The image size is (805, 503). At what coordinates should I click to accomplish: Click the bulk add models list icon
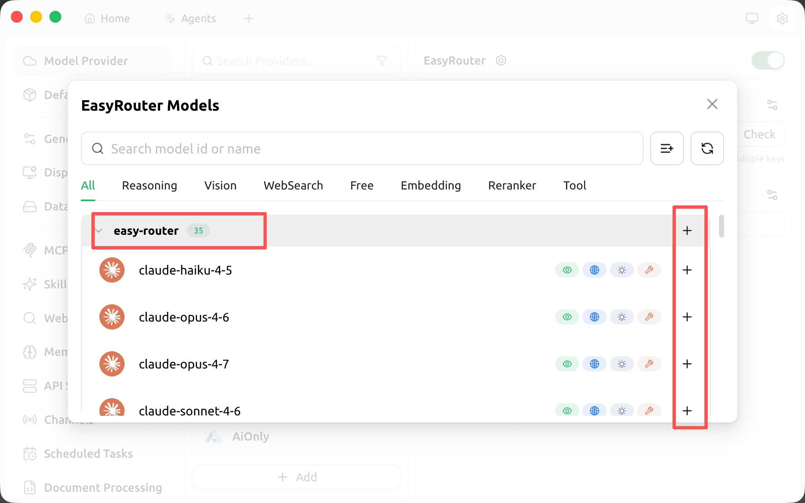click(667, 148)
